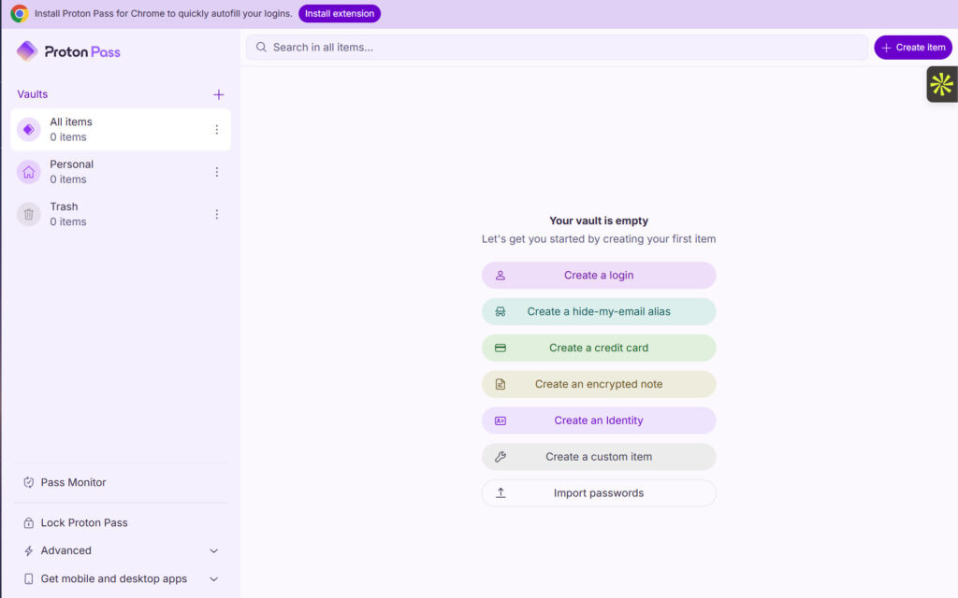Add a new vault with plus icon
Image resolution: width=958 pixels, height=598 pixels.
(x=218, y=94)
